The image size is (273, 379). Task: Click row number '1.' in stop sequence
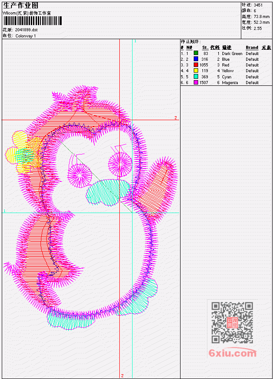[183, 54]
